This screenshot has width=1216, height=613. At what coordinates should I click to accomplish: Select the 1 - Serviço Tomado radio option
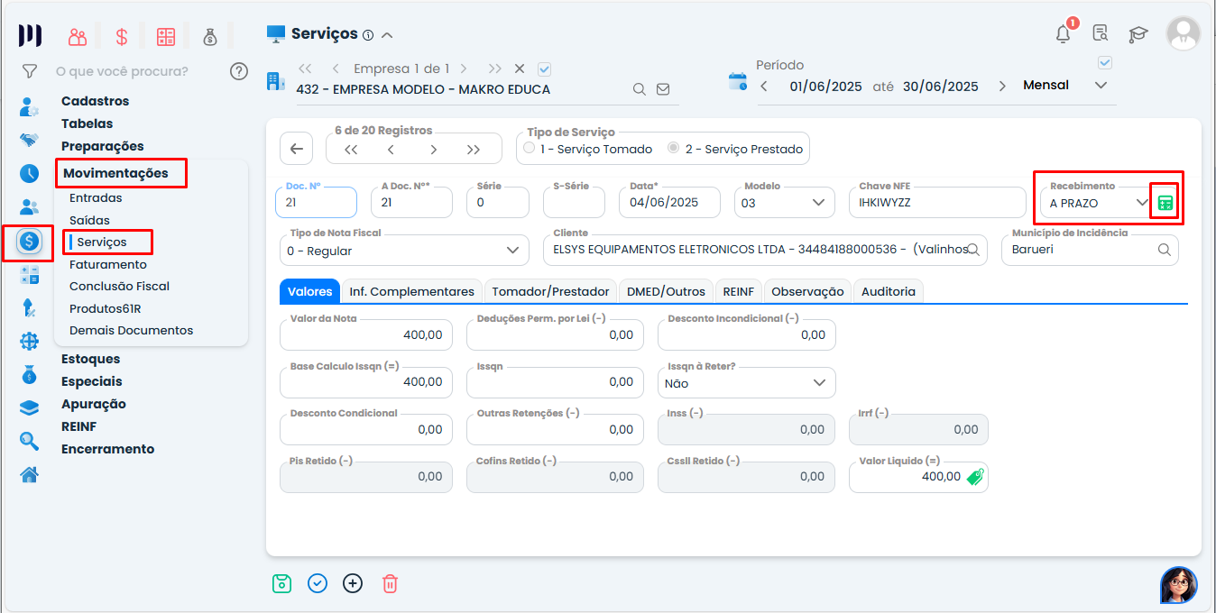[530, 148]
